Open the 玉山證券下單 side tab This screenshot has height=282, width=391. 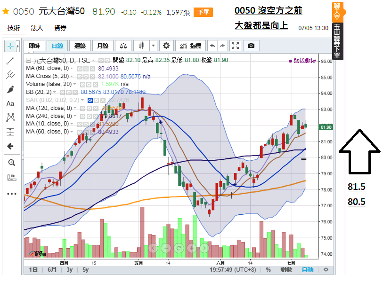337,41
